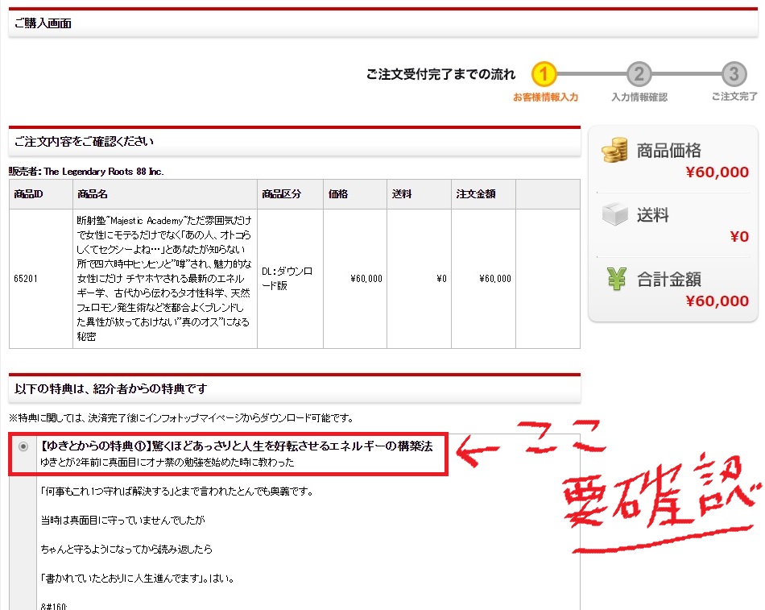Click the ¥60,000 cell in 注文金額 column

tap(483, 279)
